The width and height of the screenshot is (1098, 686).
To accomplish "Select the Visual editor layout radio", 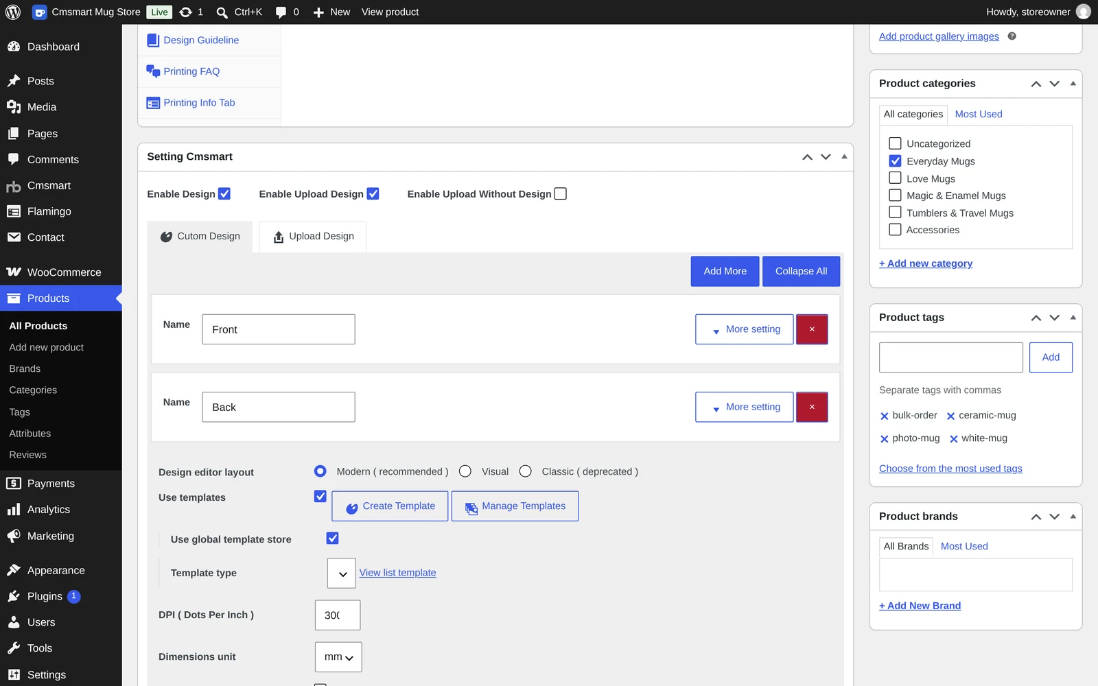I will click(x=465, y=471).
